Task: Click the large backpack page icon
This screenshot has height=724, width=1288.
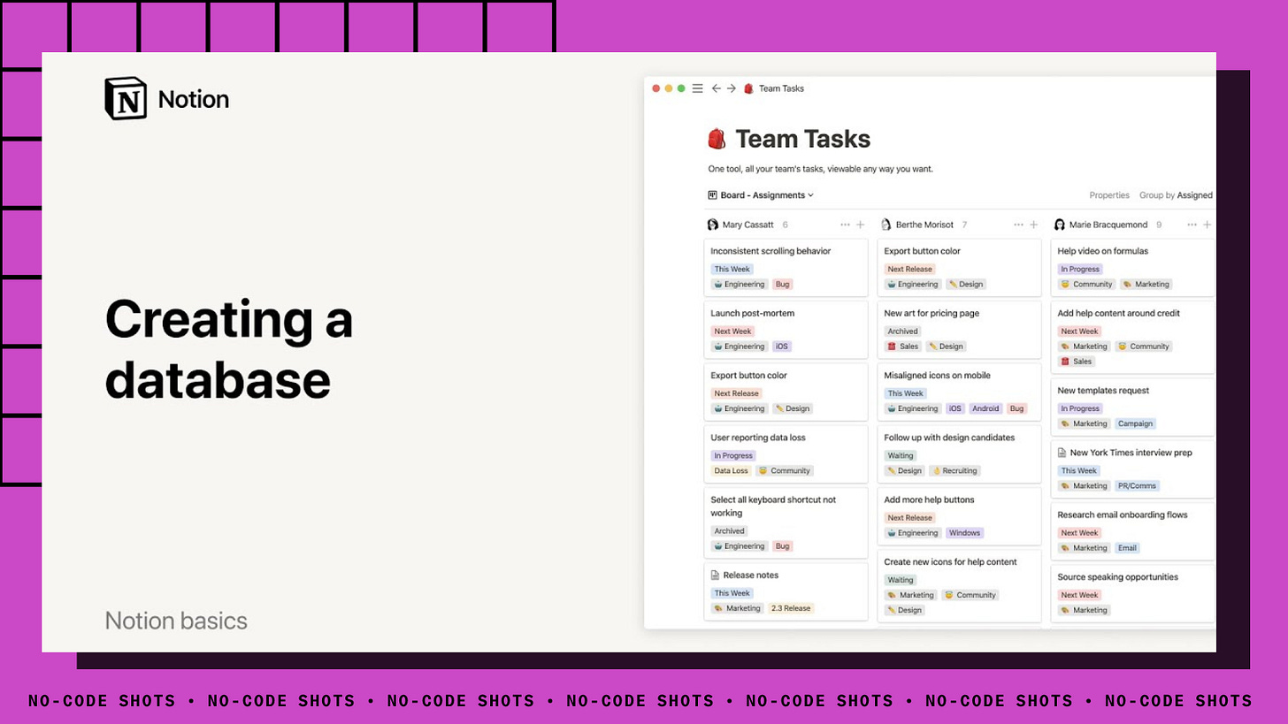Action: point(717,139)
